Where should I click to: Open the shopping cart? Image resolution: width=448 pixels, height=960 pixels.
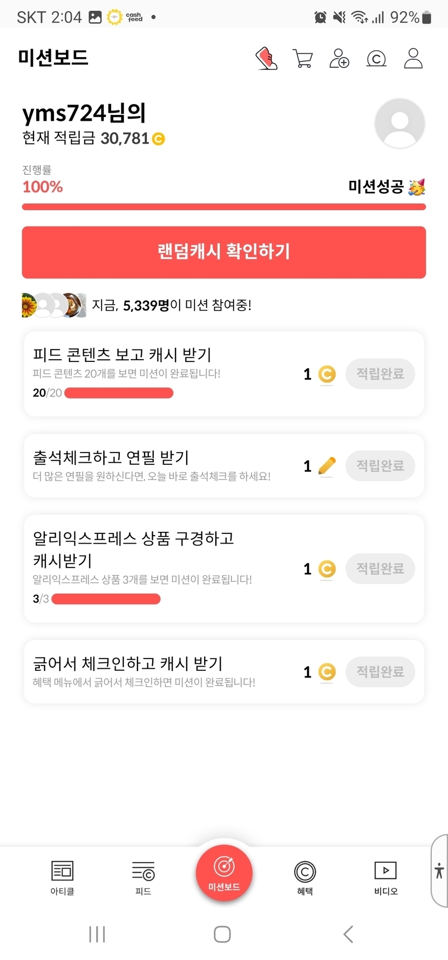click(303, 58)
